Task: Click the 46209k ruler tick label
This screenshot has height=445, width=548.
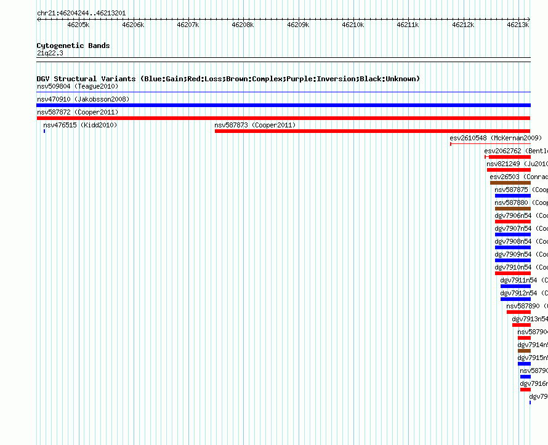Action: 298,25
